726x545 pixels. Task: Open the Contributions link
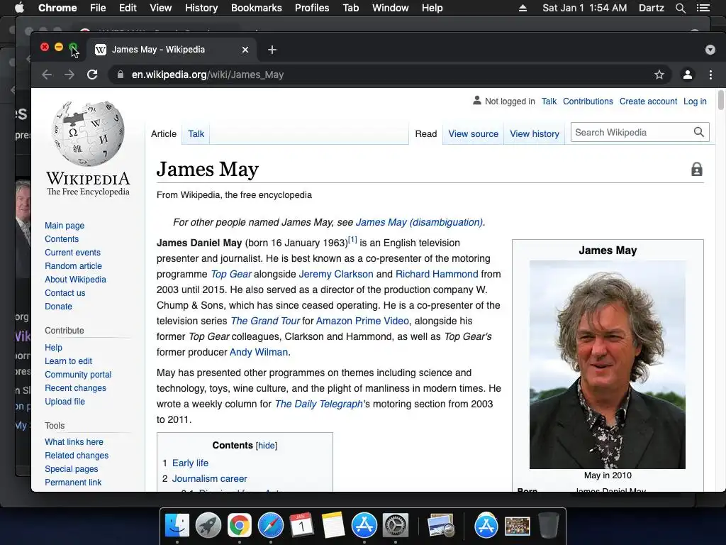(x=588, y=101)
